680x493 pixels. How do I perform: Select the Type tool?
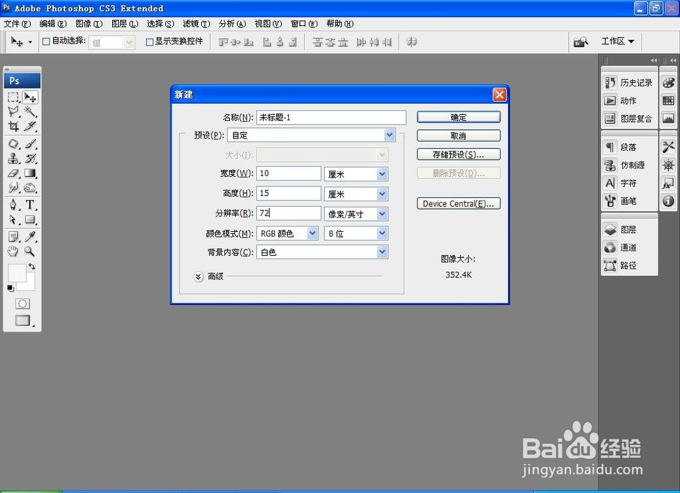coord(30,204)
